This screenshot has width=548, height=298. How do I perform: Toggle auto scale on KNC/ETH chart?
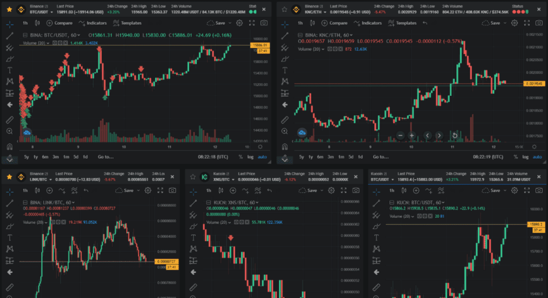point(537,157)
